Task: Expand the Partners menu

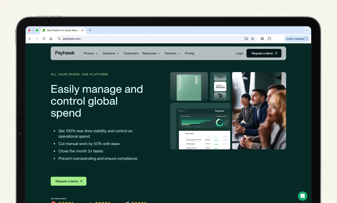Action: tap(172, 53)
